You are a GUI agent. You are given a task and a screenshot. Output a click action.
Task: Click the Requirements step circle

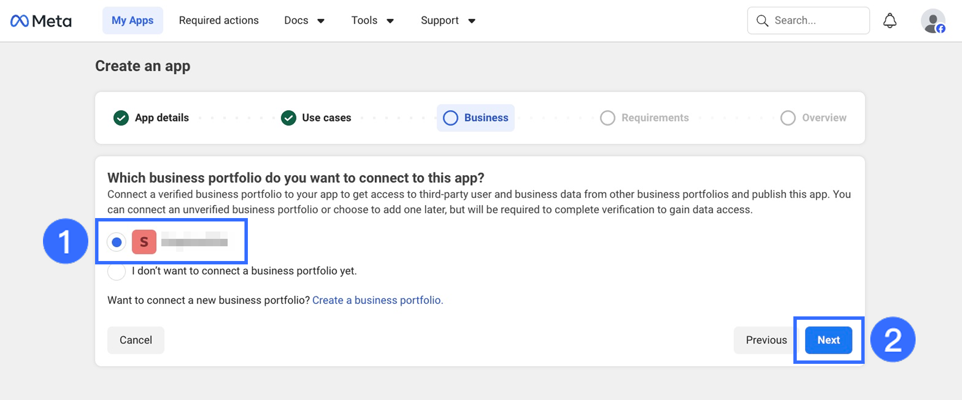point(608,118)
